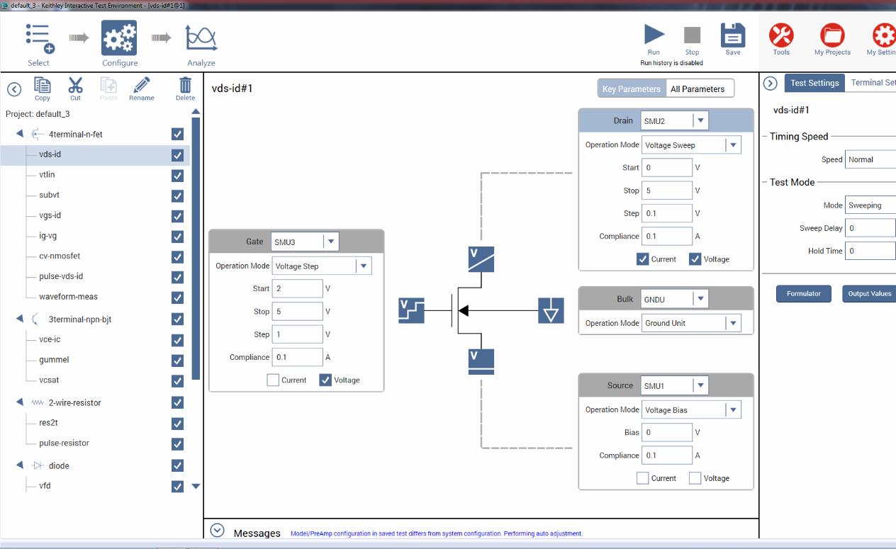Select the gummel test in the tree
Image resolution: width=896 pixels, height=549 pixels.
click(54, 359)
